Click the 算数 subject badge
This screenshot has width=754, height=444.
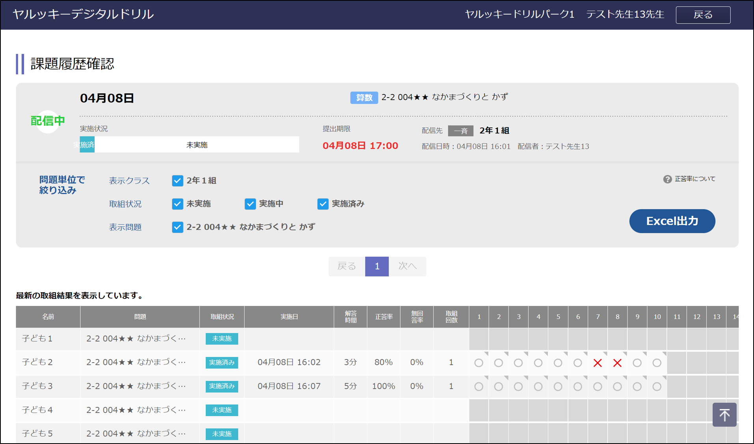363,98
